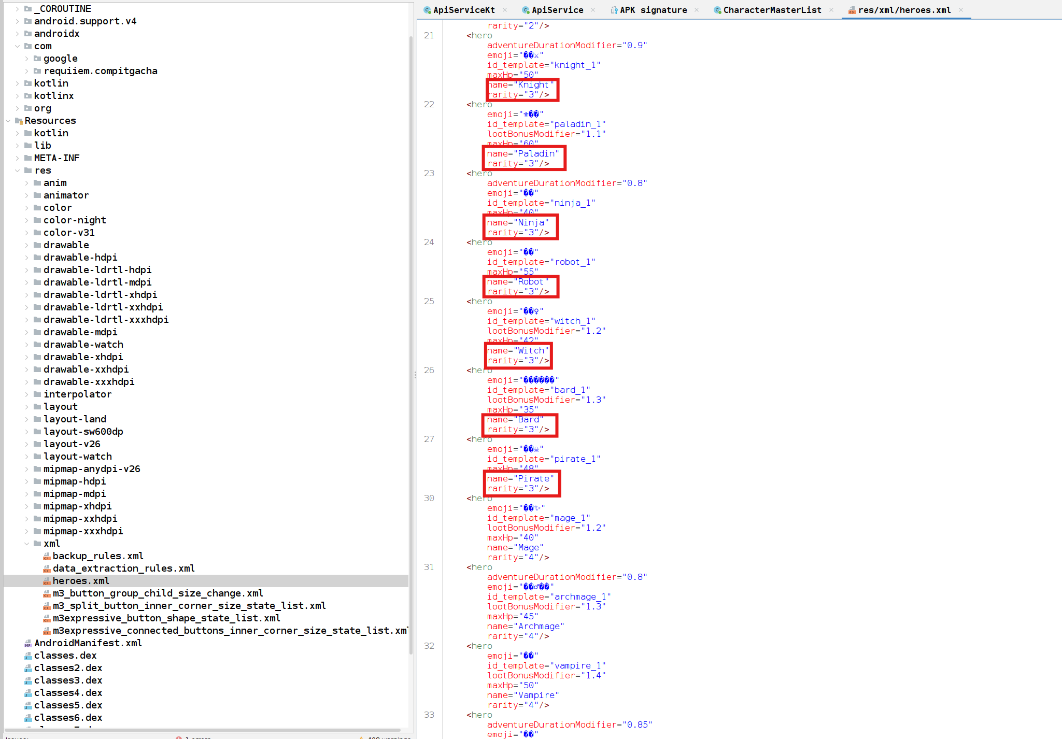Select the classes.dex file icon
1062x739 pixels.
29,655
